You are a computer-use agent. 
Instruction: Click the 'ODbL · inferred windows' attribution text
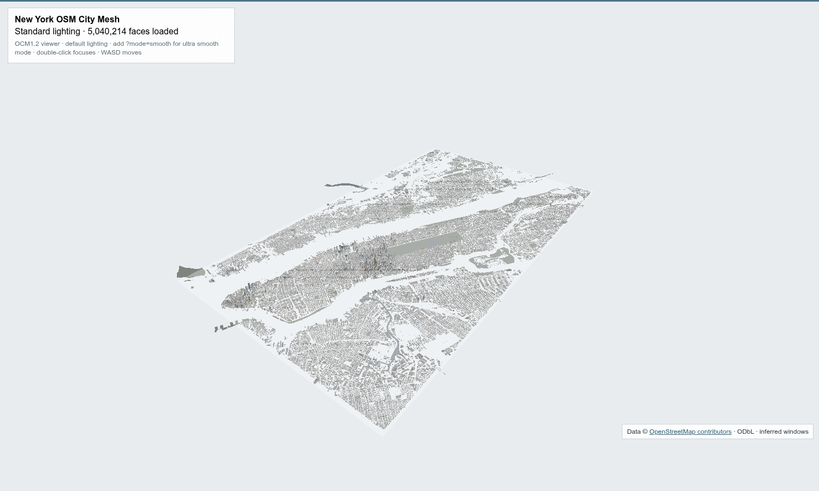(x=773, y=432)
